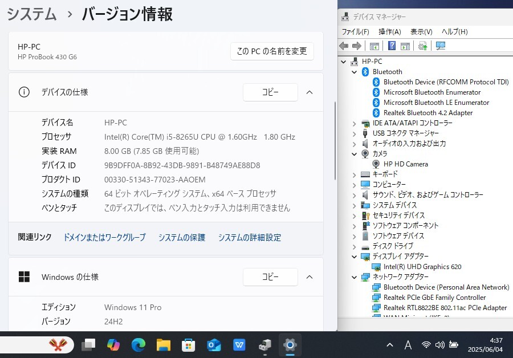Viewport: 513px width, 358px height.
Task: Collapse the デバイスの仕様 section chevron
Action: (x=310, y=92)
